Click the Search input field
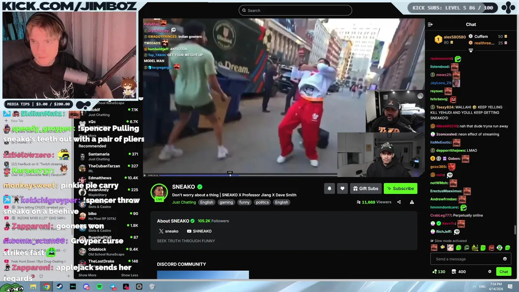Image resolution: width=519 pixels, height=292 pixels. (295, 11)
